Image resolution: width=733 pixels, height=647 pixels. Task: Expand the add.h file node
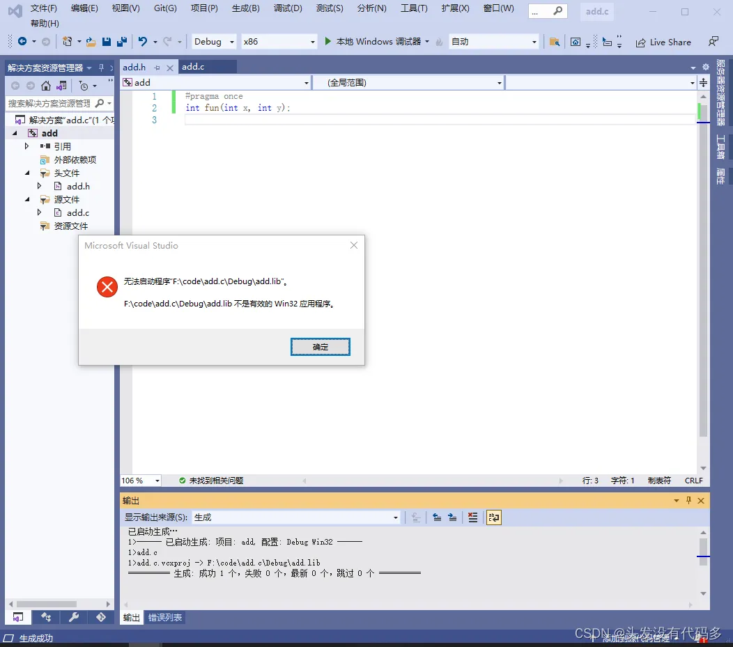[x=39, y=186]
